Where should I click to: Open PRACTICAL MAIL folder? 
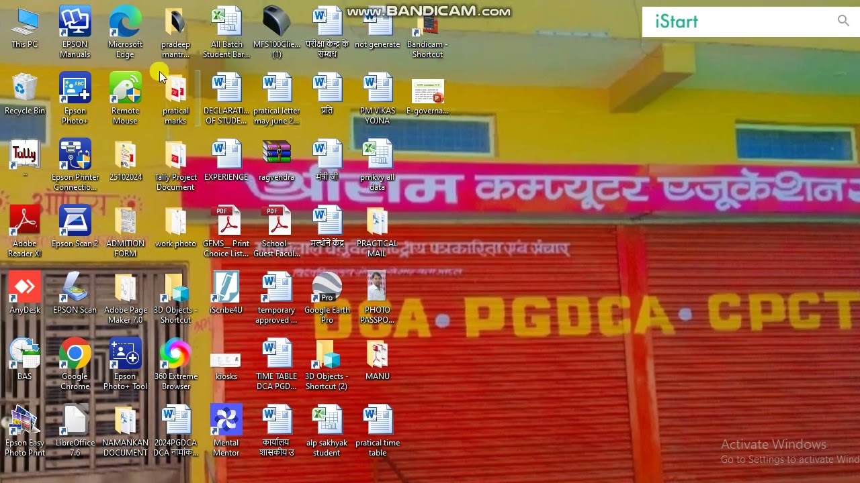[377, 232]
